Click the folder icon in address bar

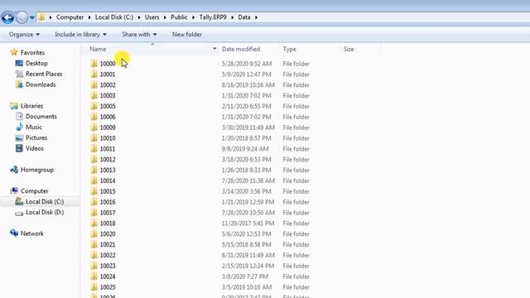(41, 17)
